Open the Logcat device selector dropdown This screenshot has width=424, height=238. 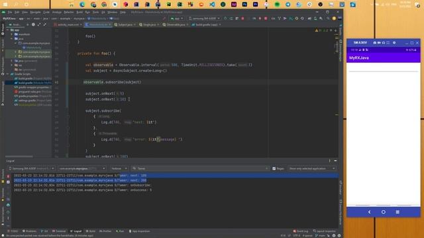click(x=31, y=169)
